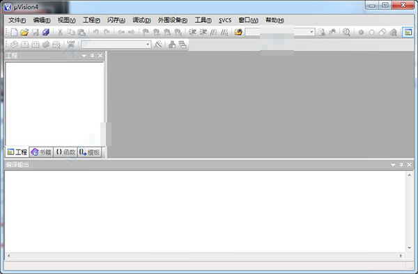This screenshot has width=418, height=274.
Task: Click the Incremental Find binoculars icon
Action: pyautogui.click(x=332, y=32)
